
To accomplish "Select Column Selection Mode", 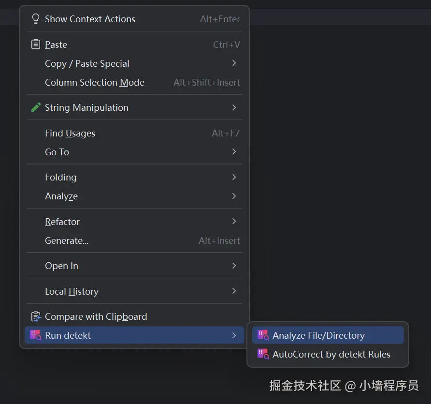I will click(95, 82).
